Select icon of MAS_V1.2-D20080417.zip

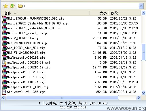click(x=4, y=53)
